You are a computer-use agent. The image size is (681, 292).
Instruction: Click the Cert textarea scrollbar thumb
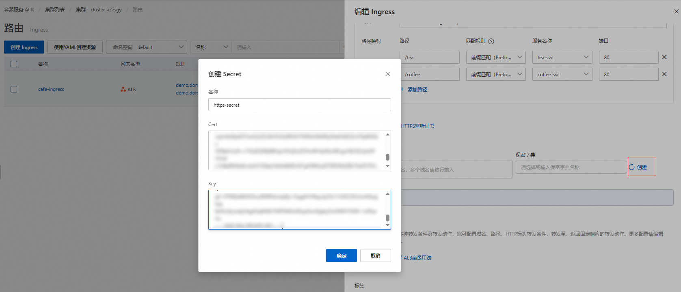click(387, 157)
